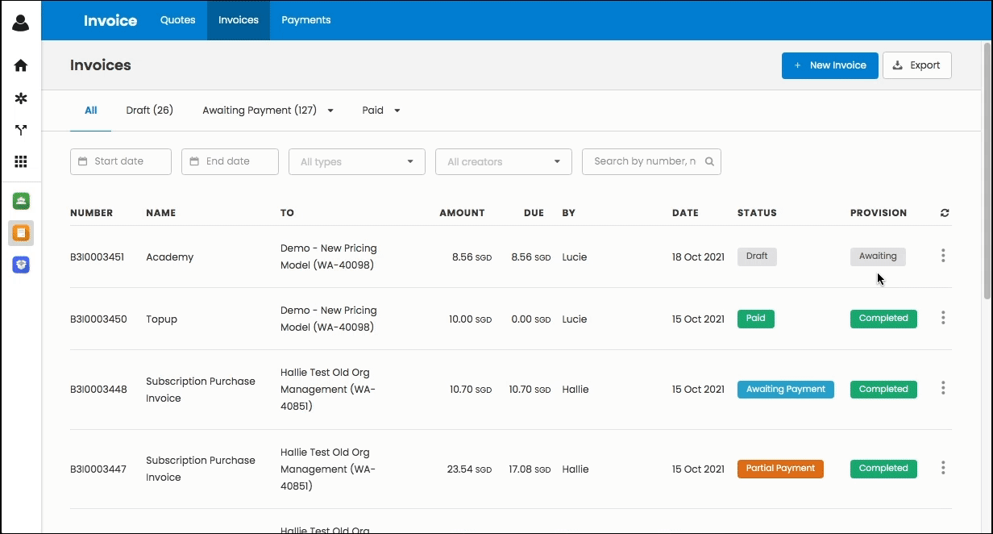Viewport: 993px width, 534px height.
Task: Switch to the Invoices tab
Action: click(239, 20)
